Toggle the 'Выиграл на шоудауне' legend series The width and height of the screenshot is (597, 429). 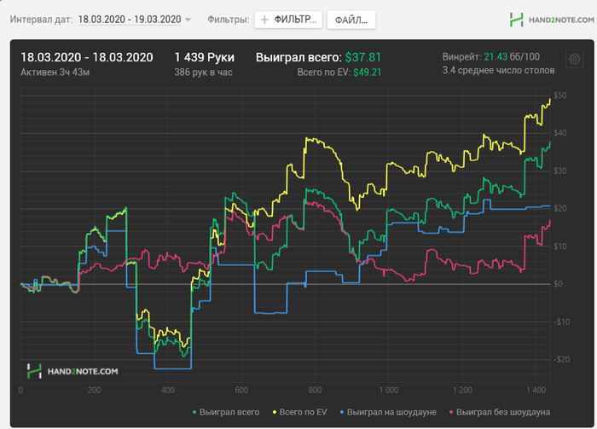(388, 412)
